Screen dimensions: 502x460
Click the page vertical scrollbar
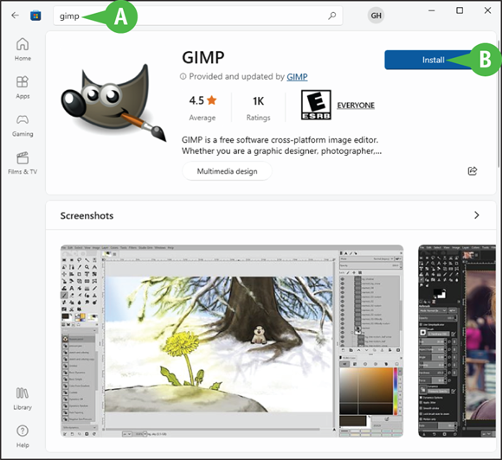pos(499,105)
